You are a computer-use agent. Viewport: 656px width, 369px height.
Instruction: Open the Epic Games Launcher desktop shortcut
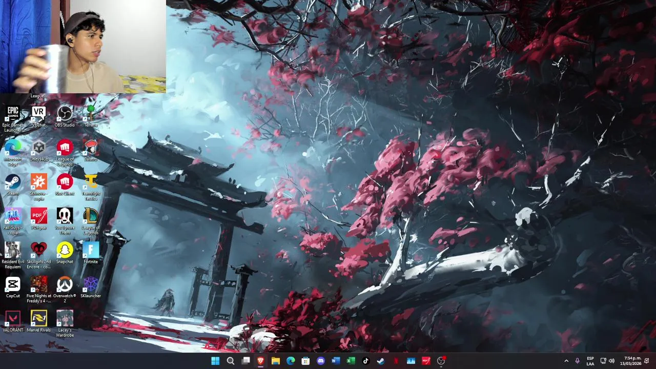13,118
